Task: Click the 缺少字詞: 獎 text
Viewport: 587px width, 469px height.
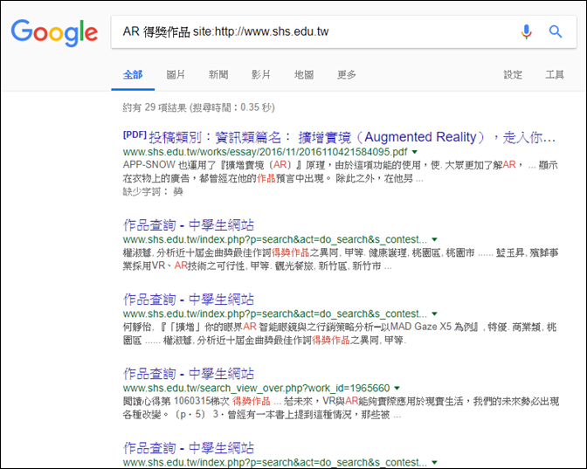Action: pos(153,191)
